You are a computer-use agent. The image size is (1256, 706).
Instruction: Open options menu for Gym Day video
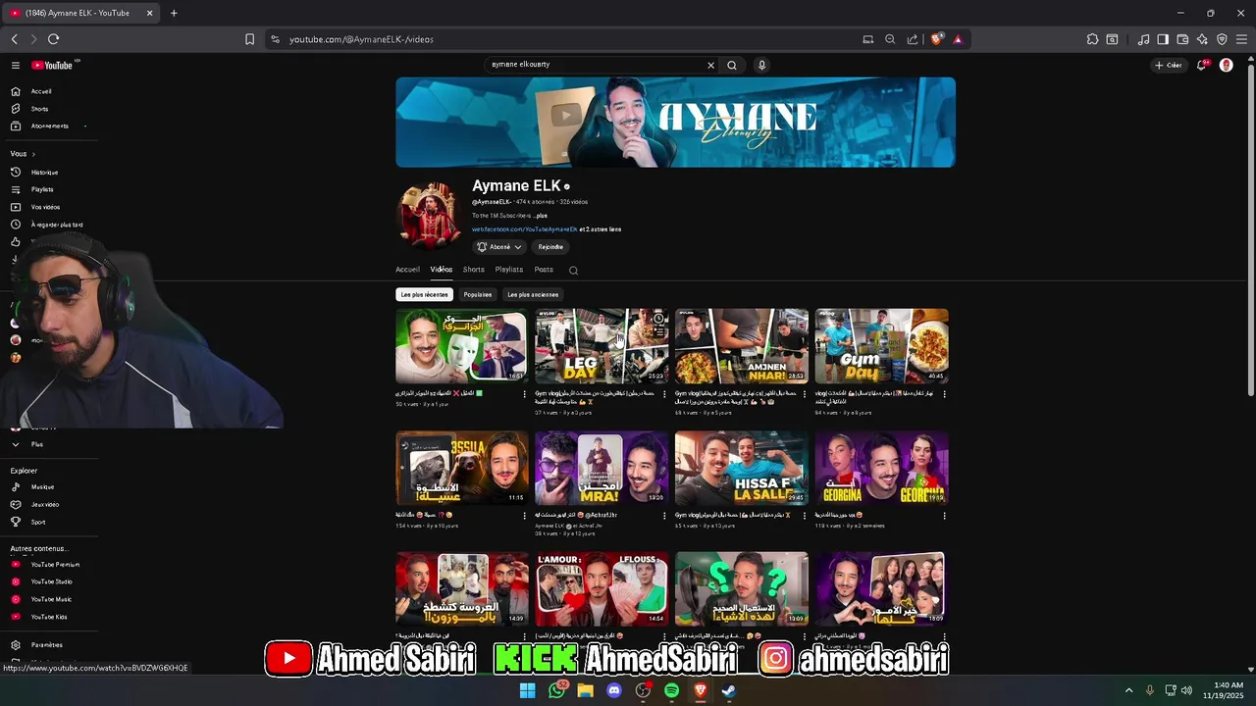tap(944, 394)
